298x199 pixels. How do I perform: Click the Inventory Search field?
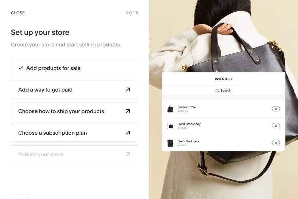coord(224,90)
